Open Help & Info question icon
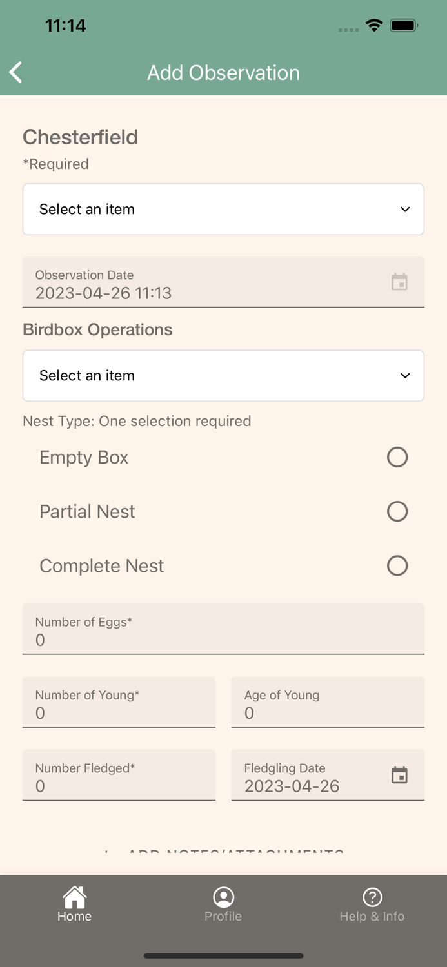Image resolution: width=447 pixels, height=967 pixels. point(372,897)
